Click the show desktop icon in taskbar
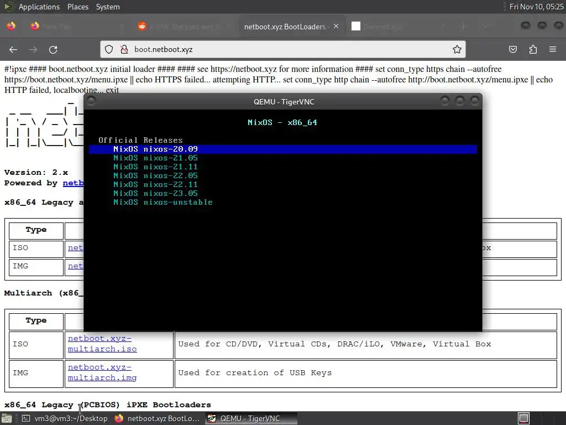Viewport: 566px width, 425px height. pyautogui.click(x=7, y=418)
